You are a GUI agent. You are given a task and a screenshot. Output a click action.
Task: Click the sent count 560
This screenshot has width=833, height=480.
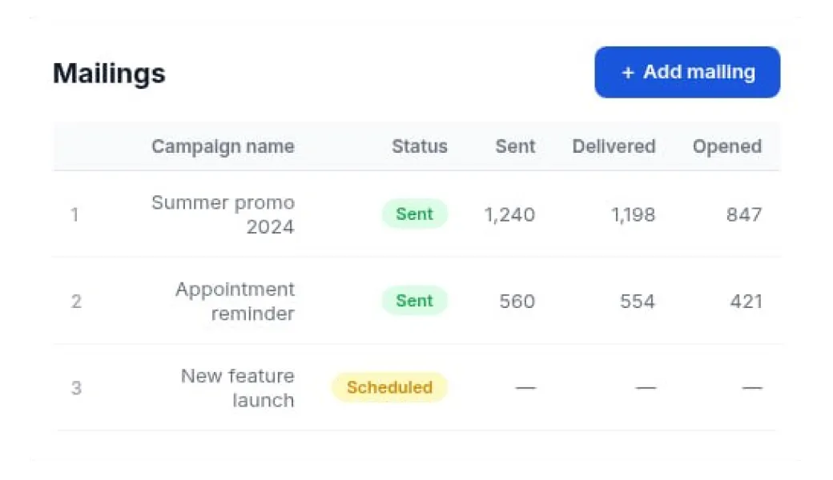click(517, 302)
